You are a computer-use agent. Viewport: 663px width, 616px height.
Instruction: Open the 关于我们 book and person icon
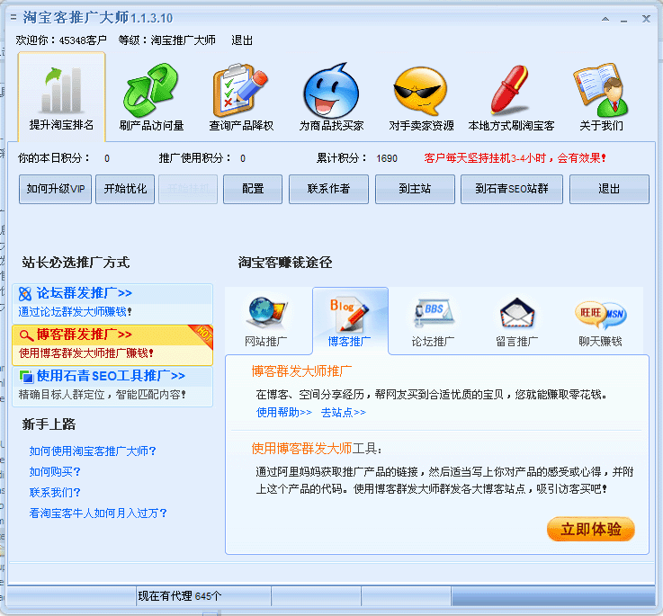(601, 90)
